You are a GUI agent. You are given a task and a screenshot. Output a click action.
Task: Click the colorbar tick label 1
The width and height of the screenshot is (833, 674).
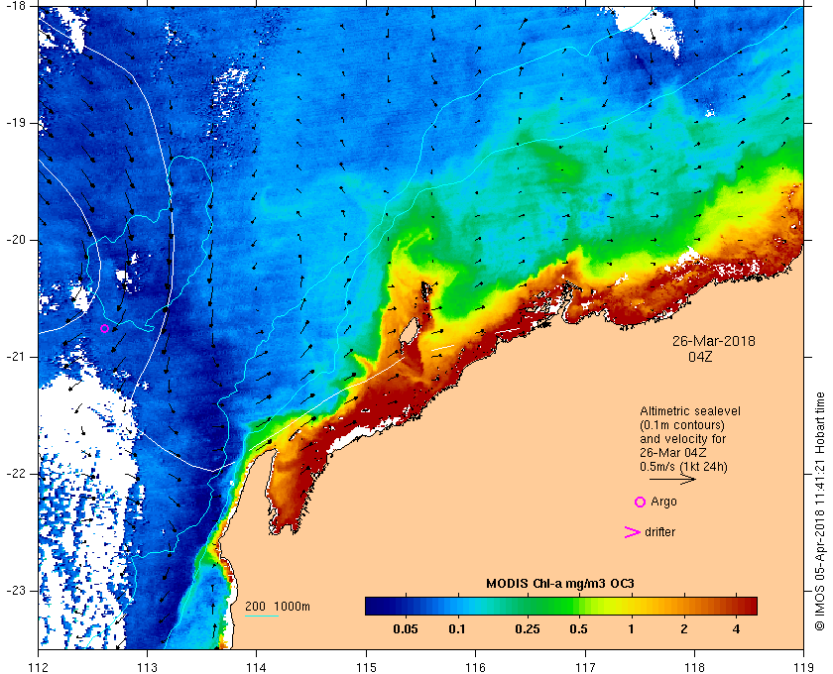pyautogui.click(x=631, y=629)
